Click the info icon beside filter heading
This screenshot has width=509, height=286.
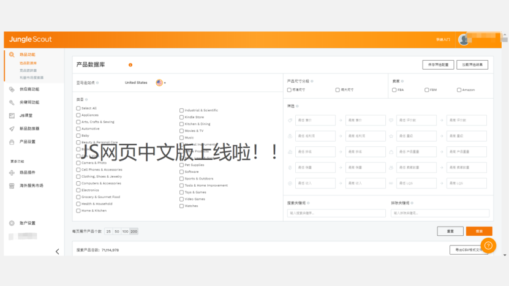coord(297,106)
